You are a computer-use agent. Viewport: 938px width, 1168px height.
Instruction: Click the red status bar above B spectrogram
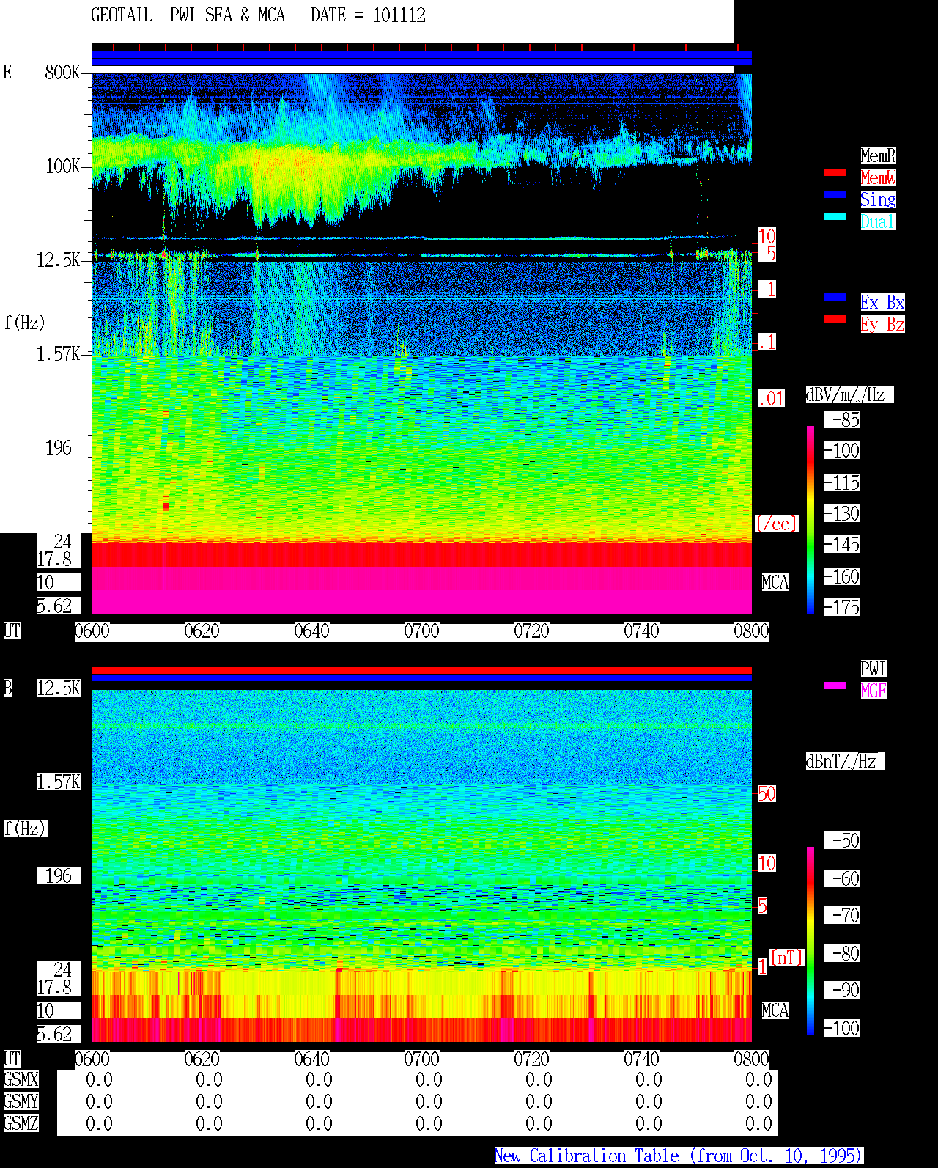421,670
